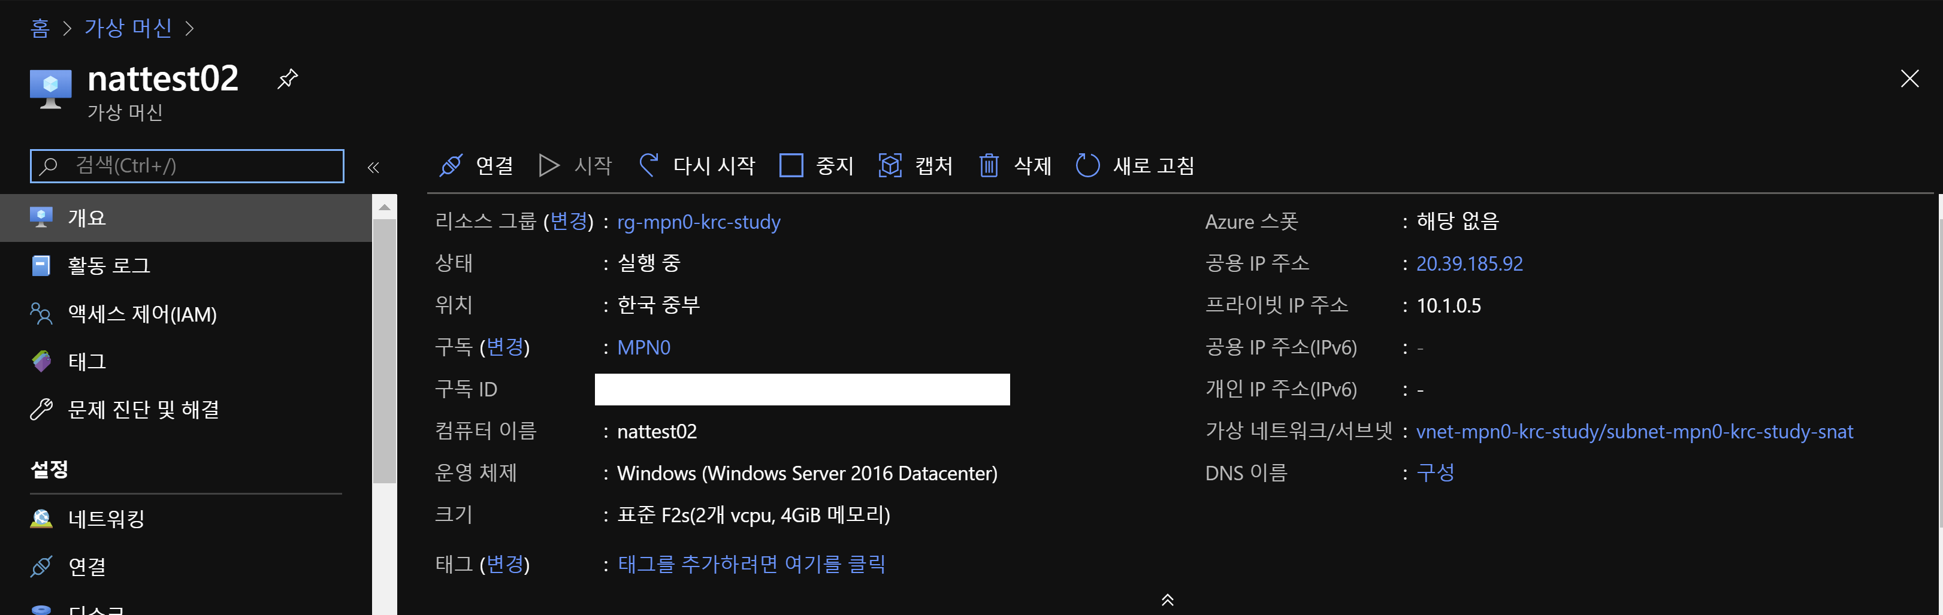Screen dimensions: 1943x615
Task: Click 변경 next to 태그
Action: (x=504, y=564)
